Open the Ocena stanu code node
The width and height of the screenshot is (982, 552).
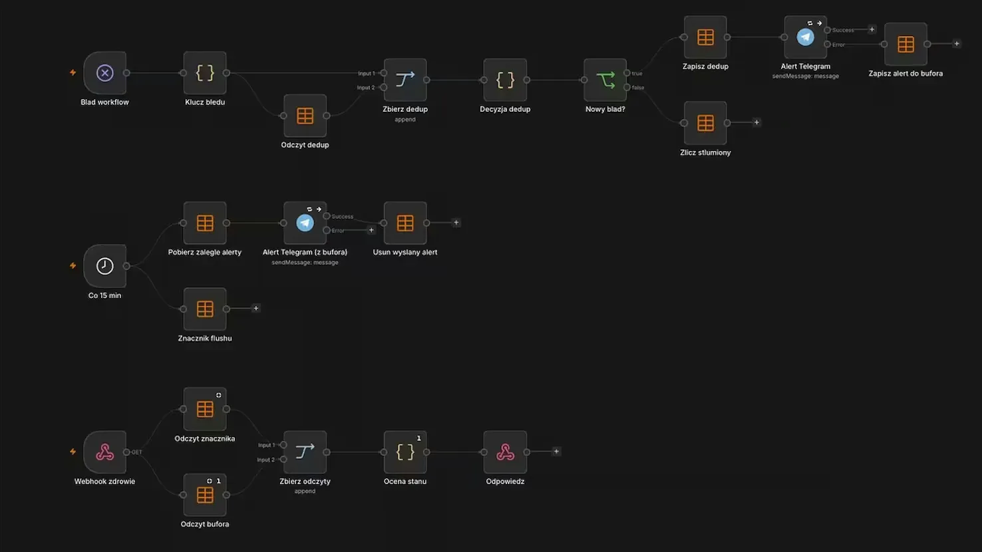pyautogui.click(x=405, y=452)
